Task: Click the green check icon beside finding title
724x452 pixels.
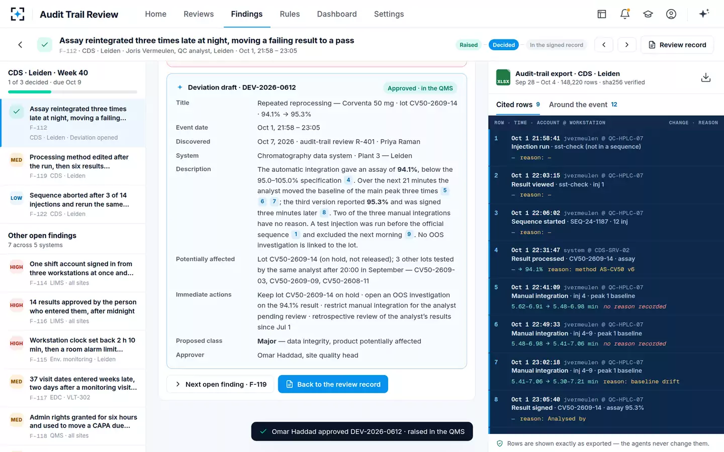Action: click(45, 45)
